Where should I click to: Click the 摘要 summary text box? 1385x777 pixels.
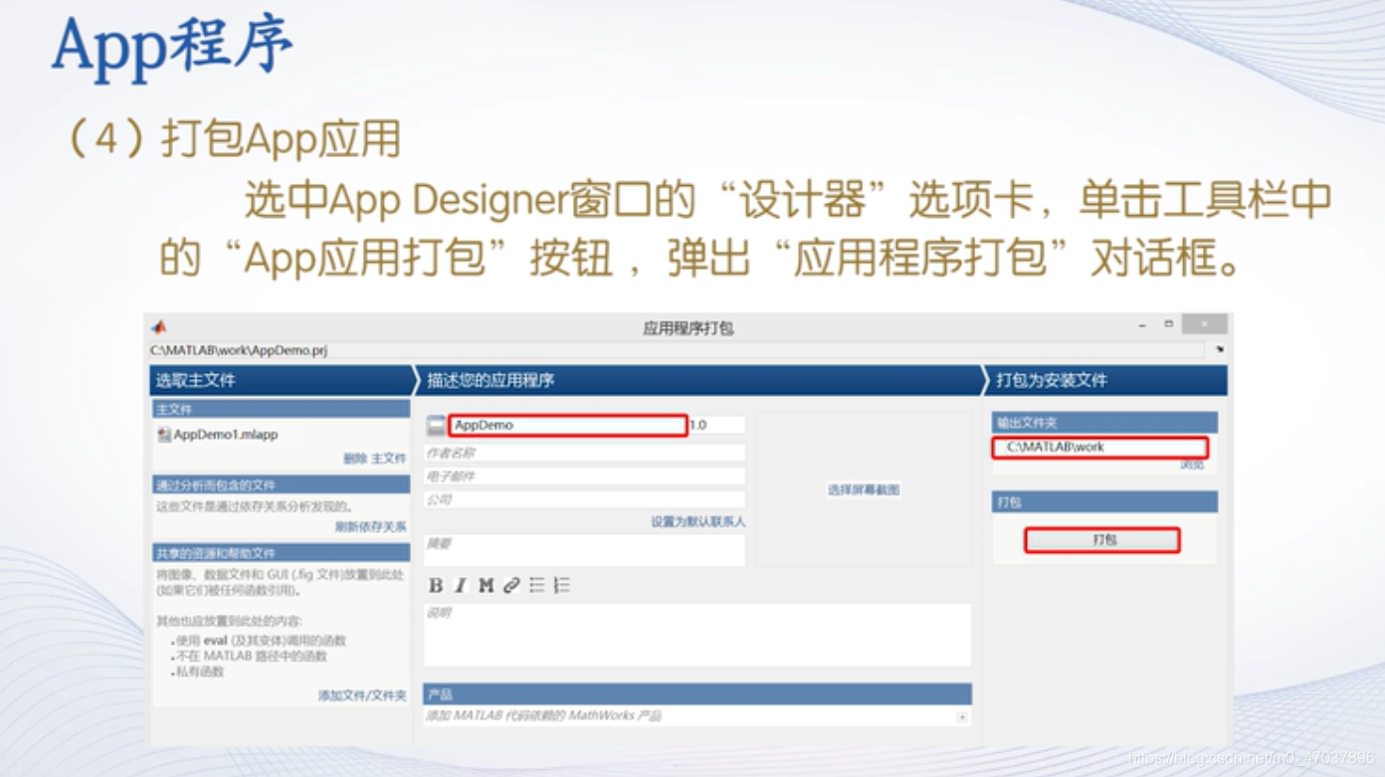coord(584,550)
